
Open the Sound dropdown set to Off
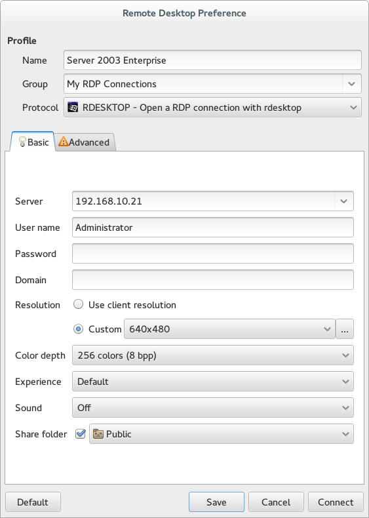click(x=213, y=408)
